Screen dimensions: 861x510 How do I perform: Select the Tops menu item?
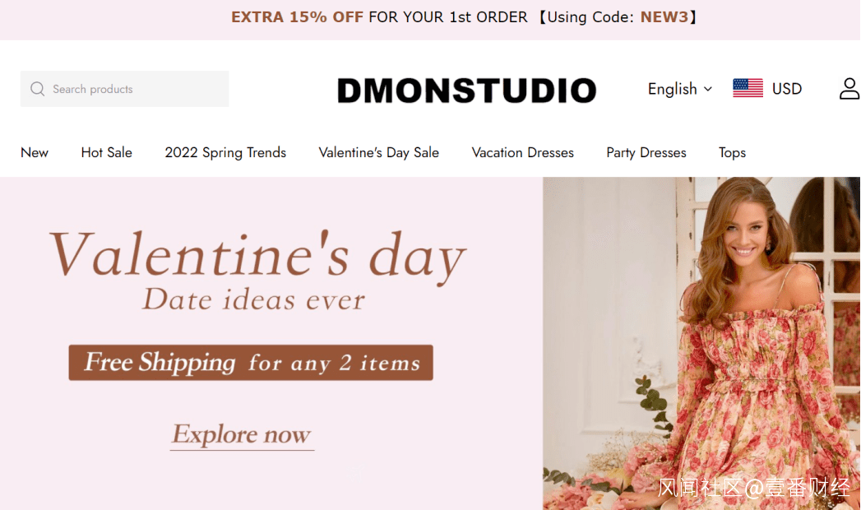(732, 153)
